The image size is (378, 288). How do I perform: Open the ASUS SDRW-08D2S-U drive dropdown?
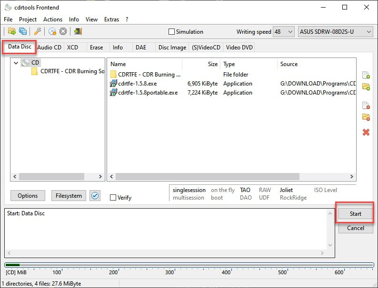coord(335,31)
